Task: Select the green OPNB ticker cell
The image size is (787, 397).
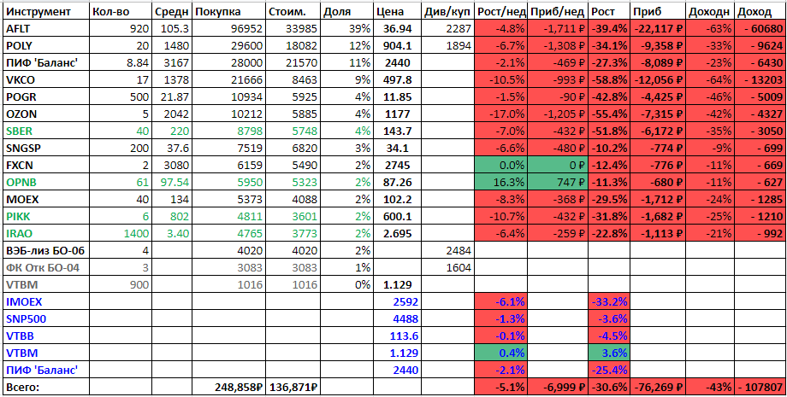Action: (45, 182)
